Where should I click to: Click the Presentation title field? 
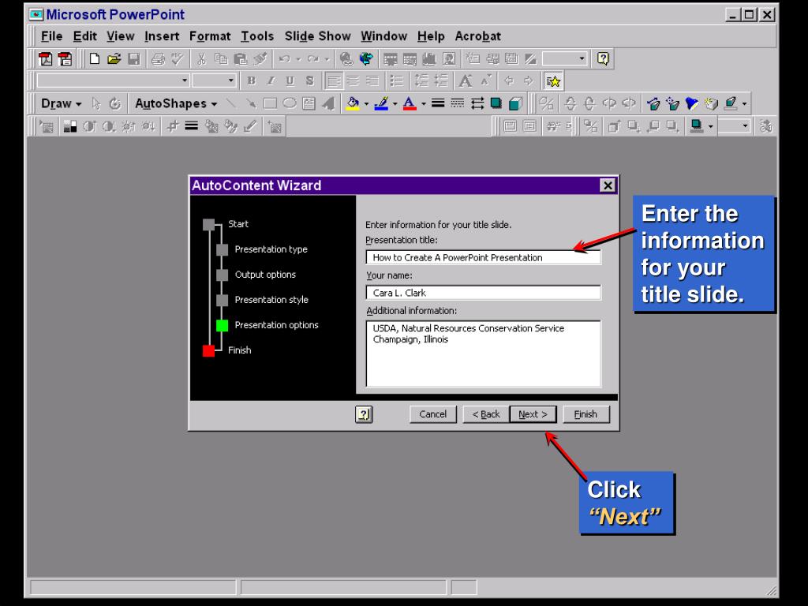[484, 258]
